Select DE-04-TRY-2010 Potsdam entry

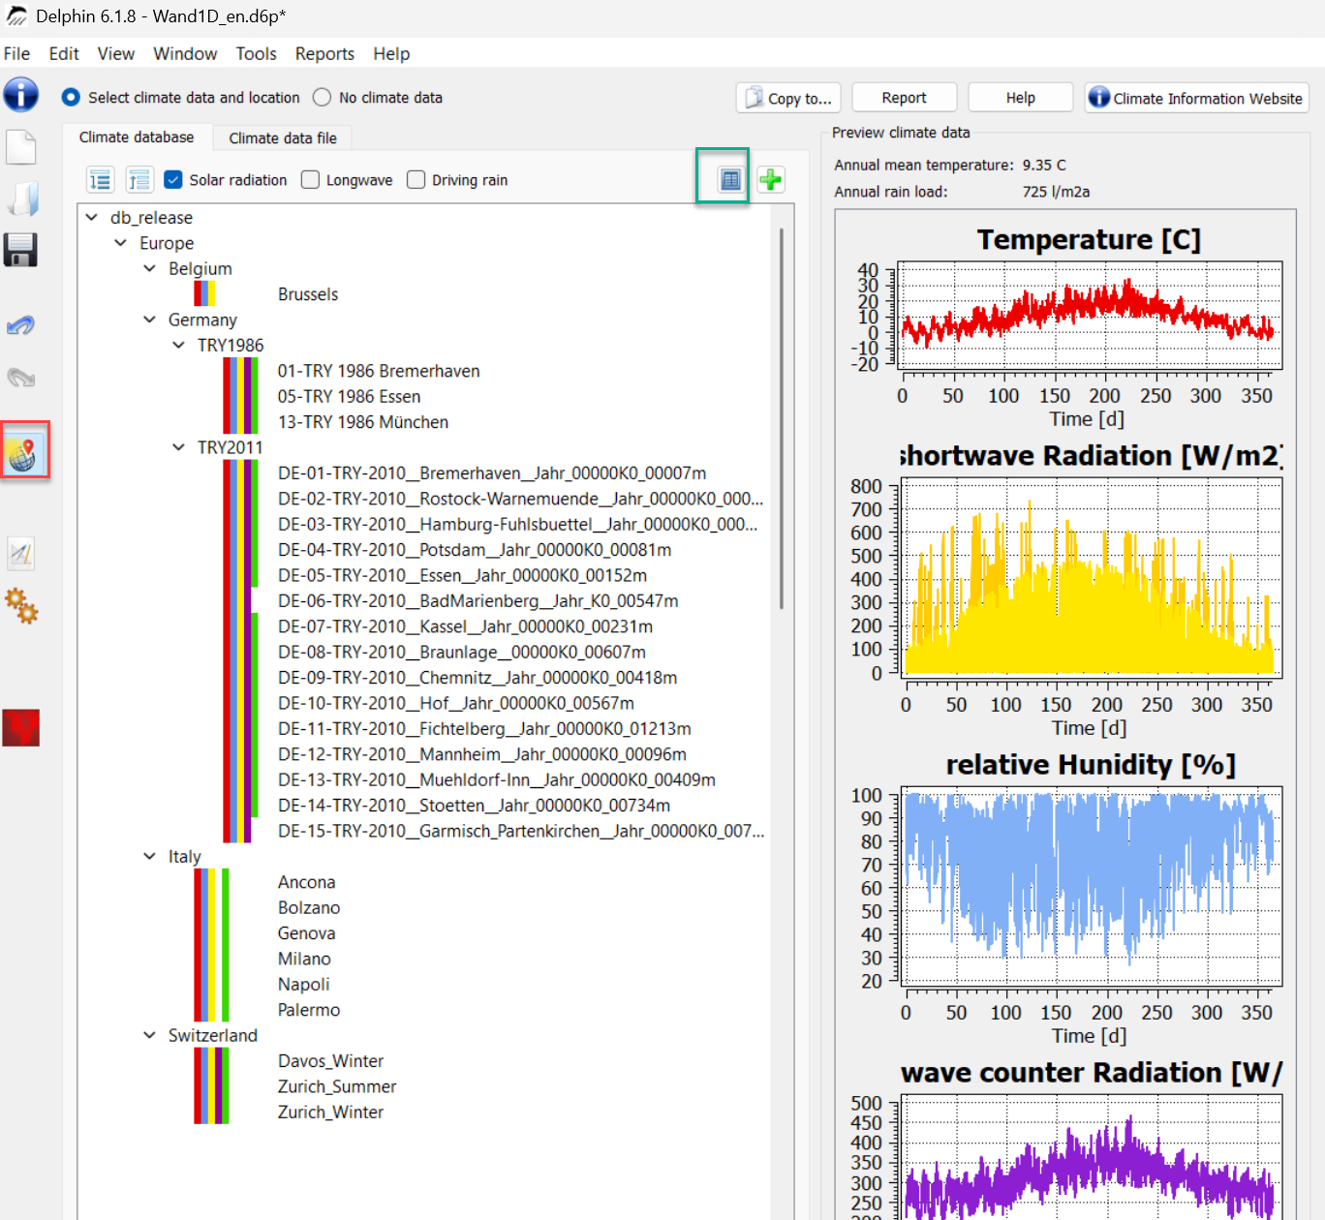[x=475, y=550]
